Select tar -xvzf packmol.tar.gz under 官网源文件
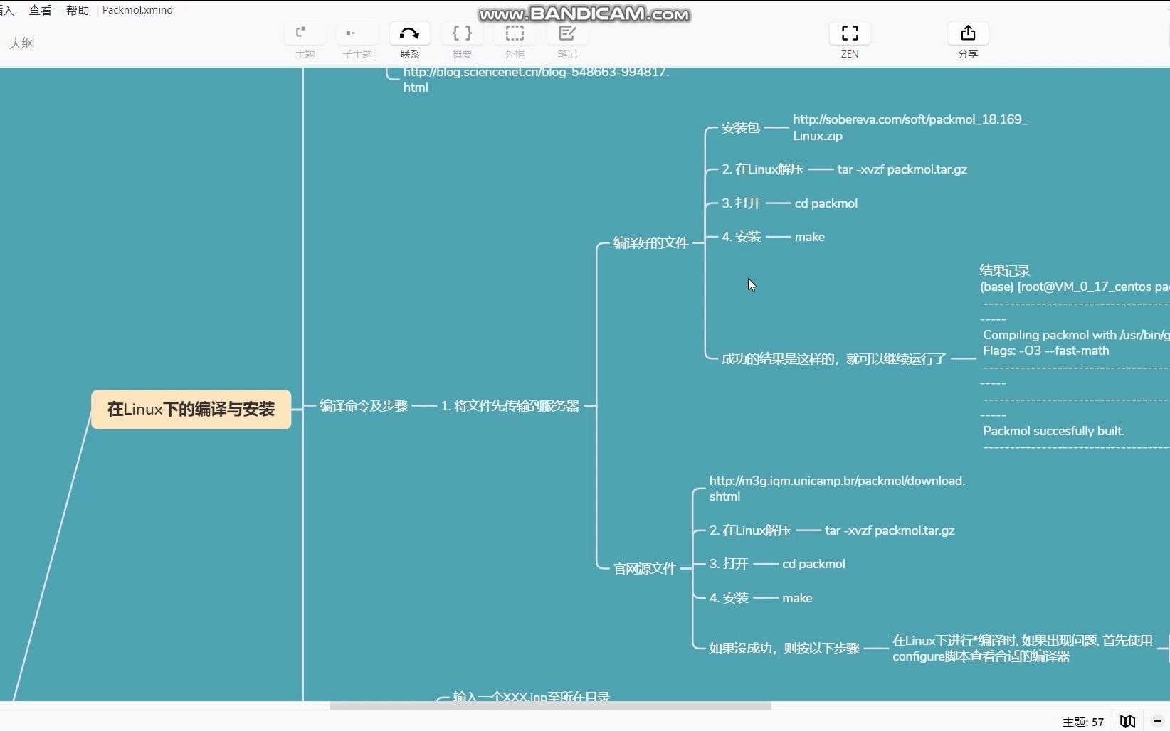 click(x=890, y=530)
